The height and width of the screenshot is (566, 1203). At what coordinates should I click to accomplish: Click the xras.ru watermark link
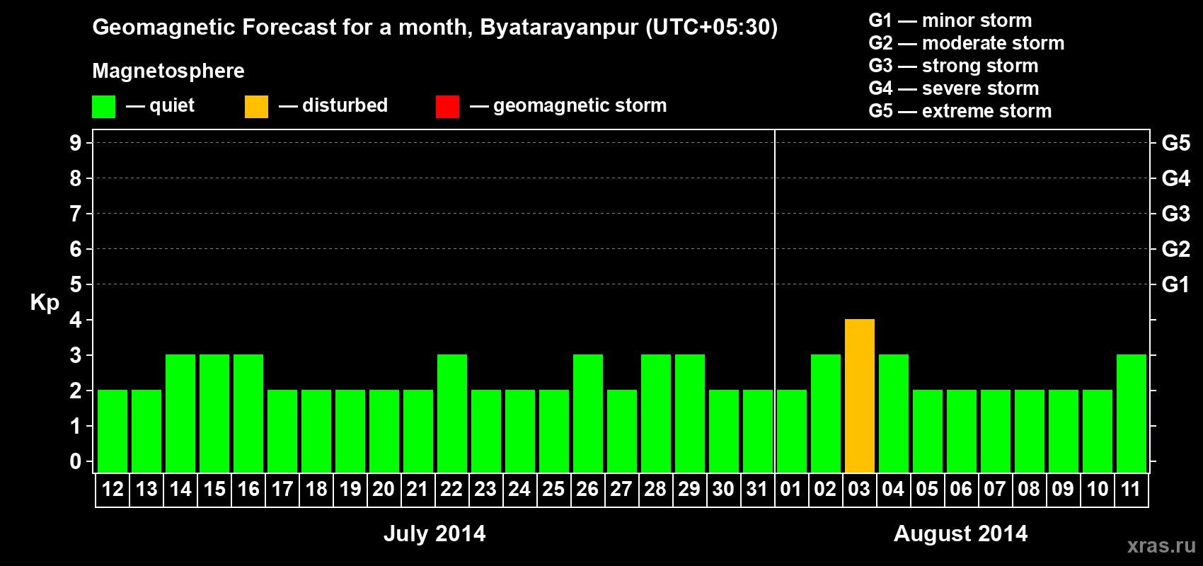coord(1161,545)
